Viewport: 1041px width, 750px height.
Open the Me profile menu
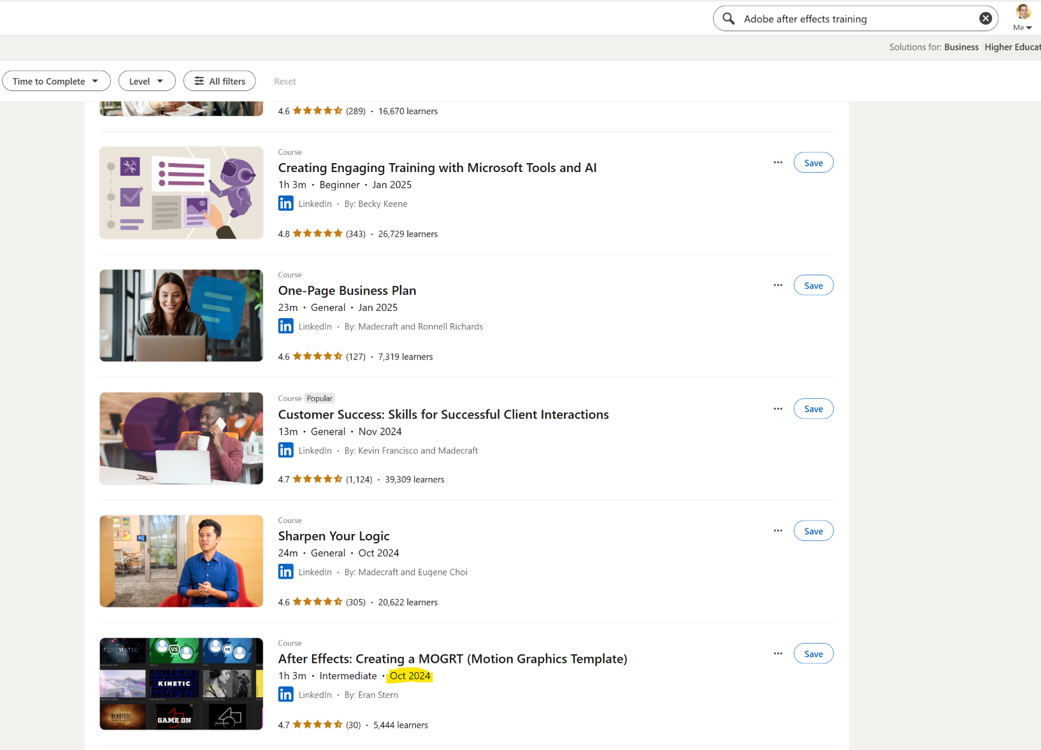[x=1023, y=18]
